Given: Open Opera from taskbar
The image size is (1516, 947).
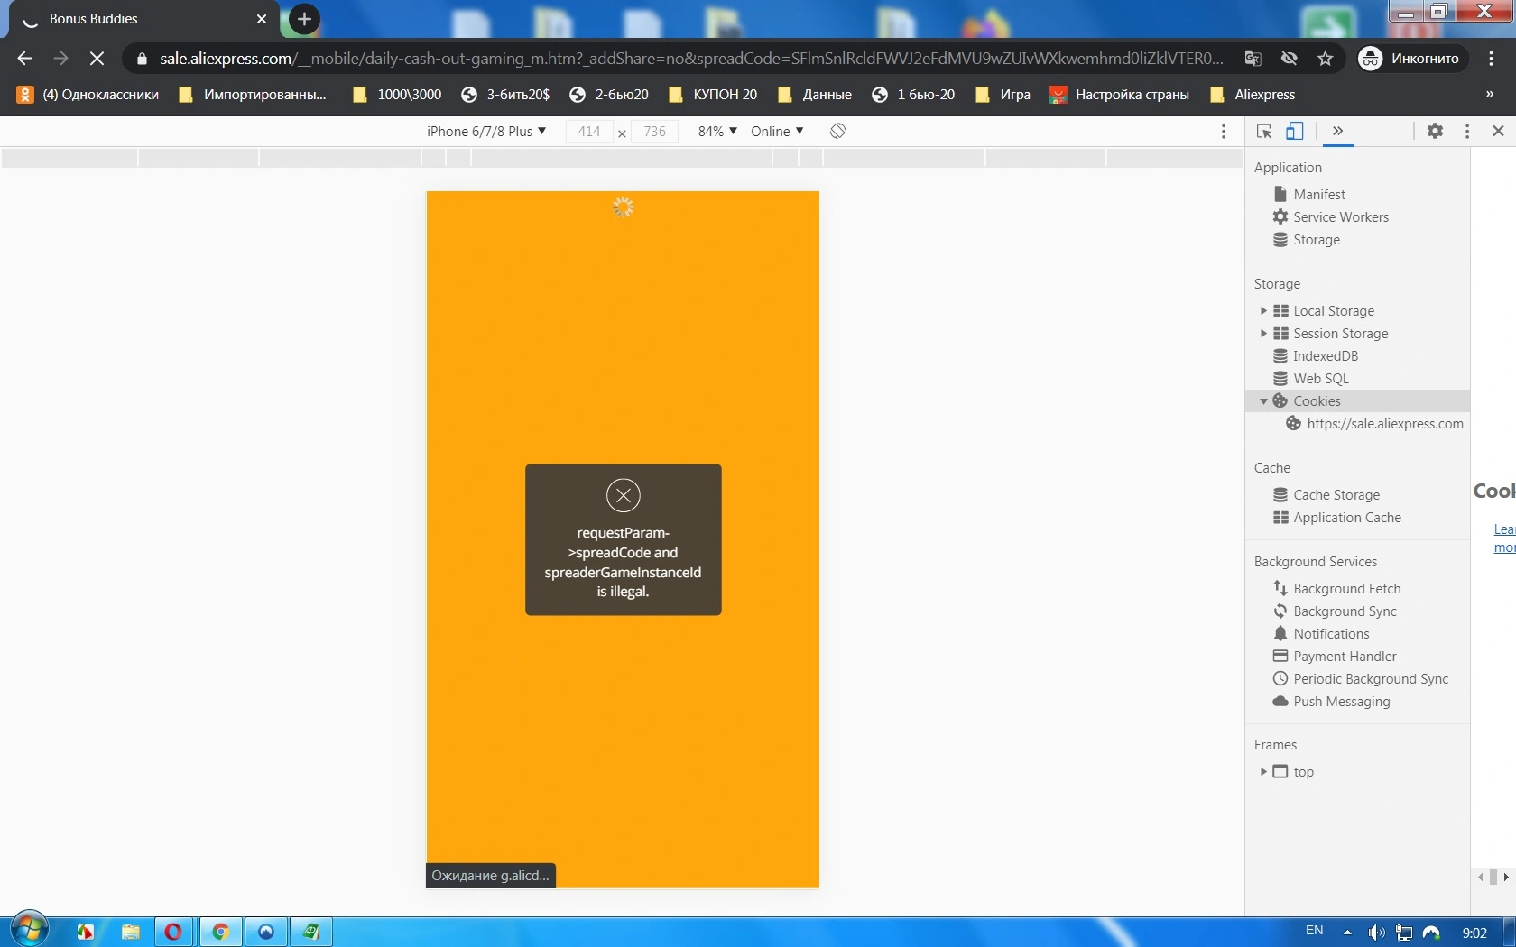Looking at the screenshot, I should click(173, 932).
